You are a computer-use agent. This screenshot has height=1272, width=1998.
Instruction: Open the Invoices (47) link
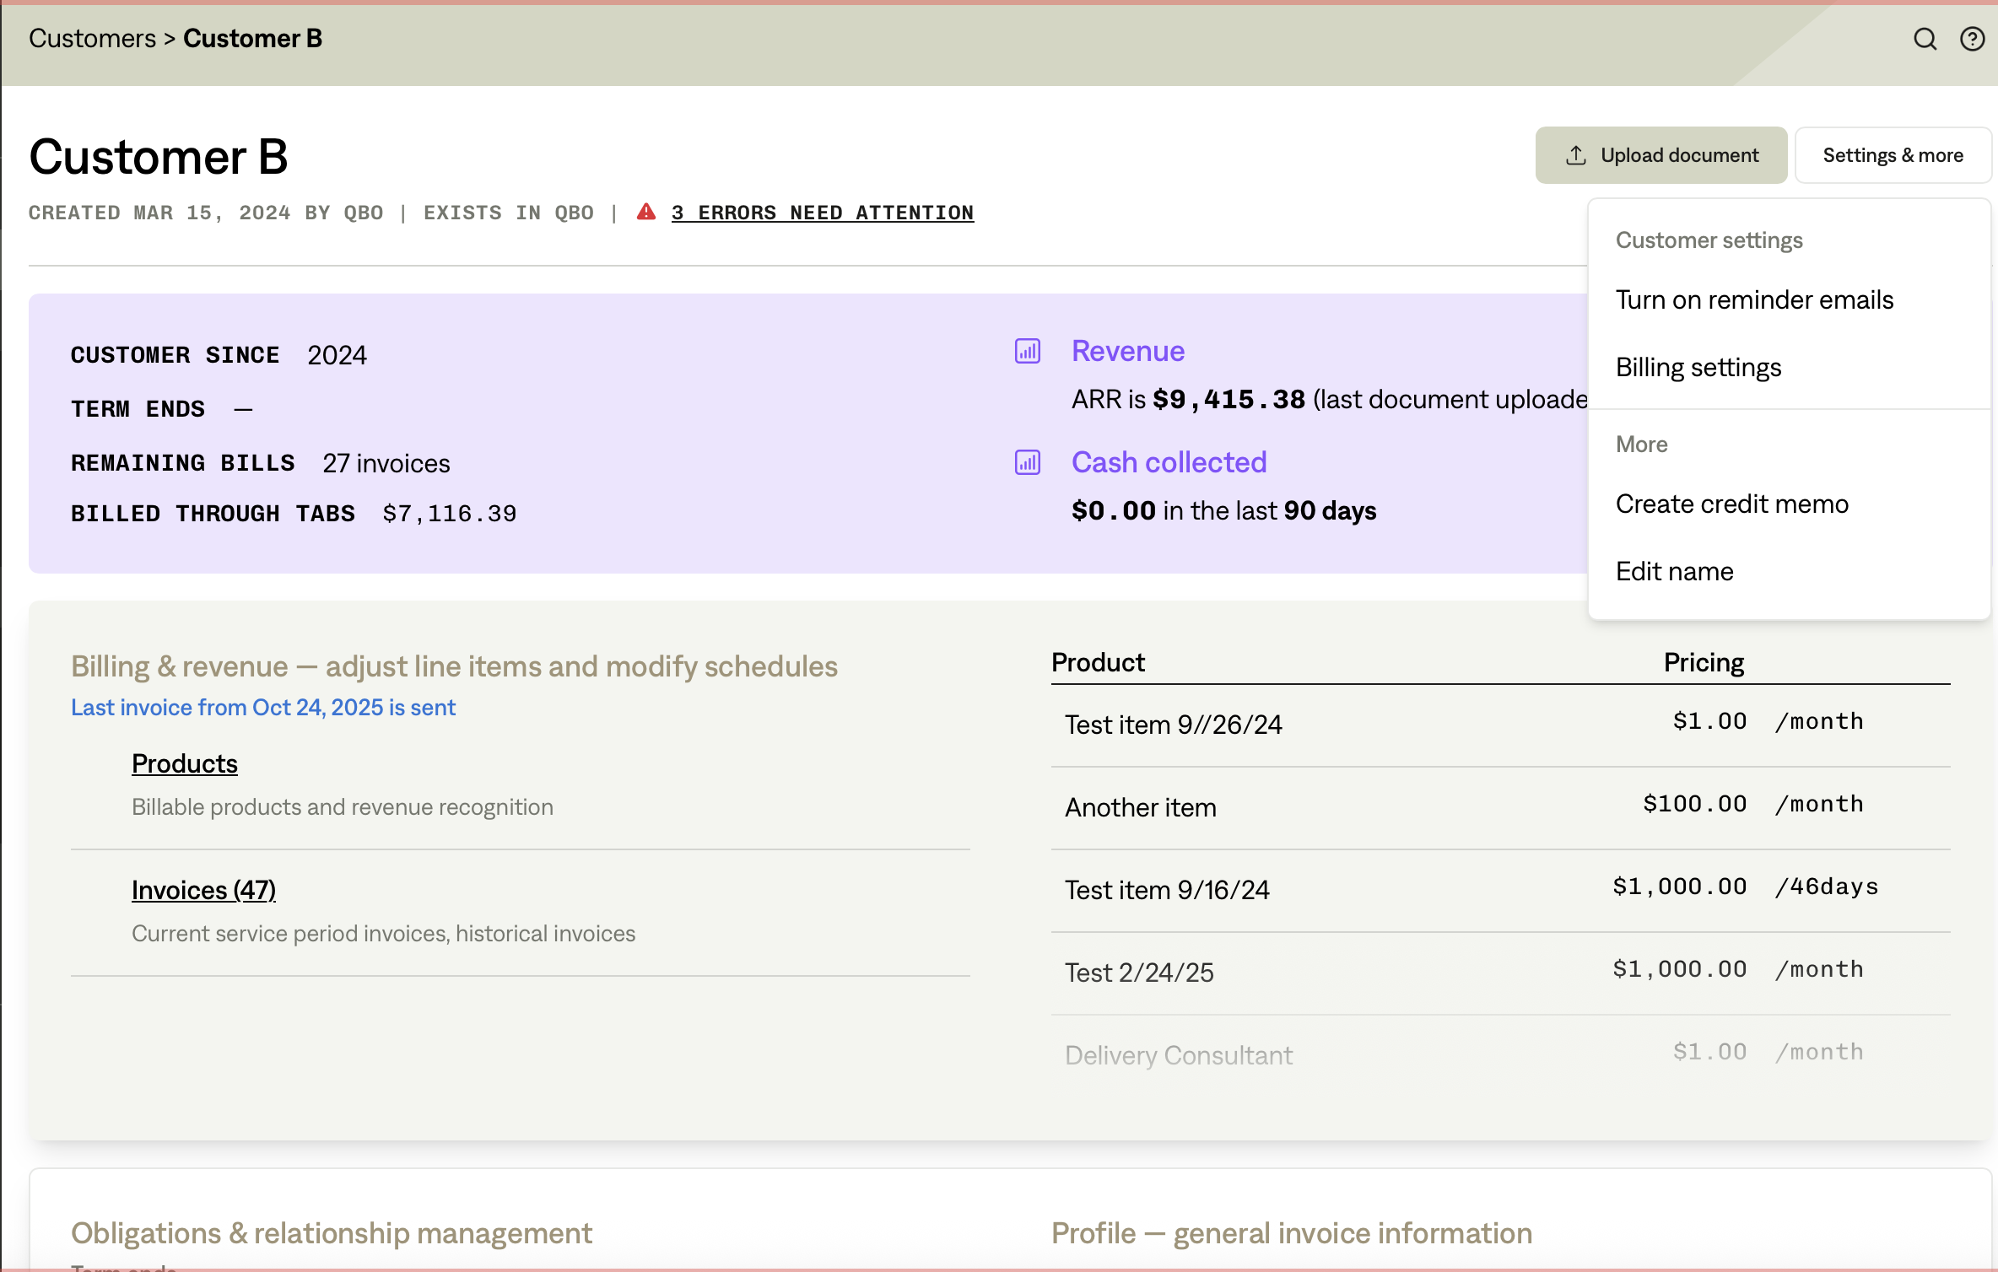pos(202,890)
